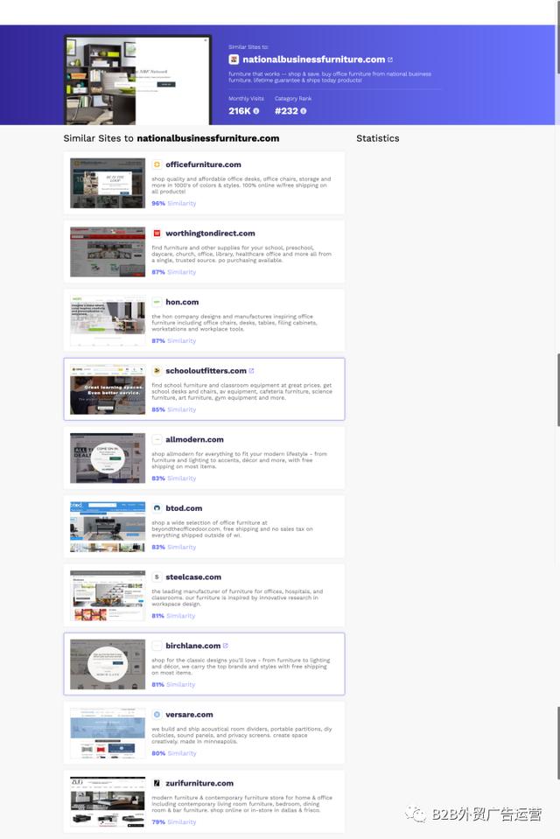Click the nationalbusinessfurniture.com header screenshot thumbnail

(x=137, y=80)
